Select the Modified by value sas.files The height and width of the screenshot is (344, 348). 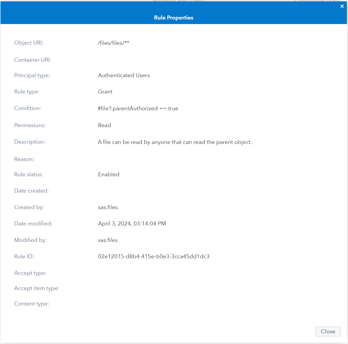[108, 240]
